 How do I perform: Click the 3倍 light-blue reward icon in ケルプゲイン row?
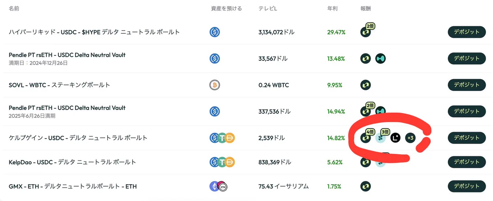coord(381,138)
